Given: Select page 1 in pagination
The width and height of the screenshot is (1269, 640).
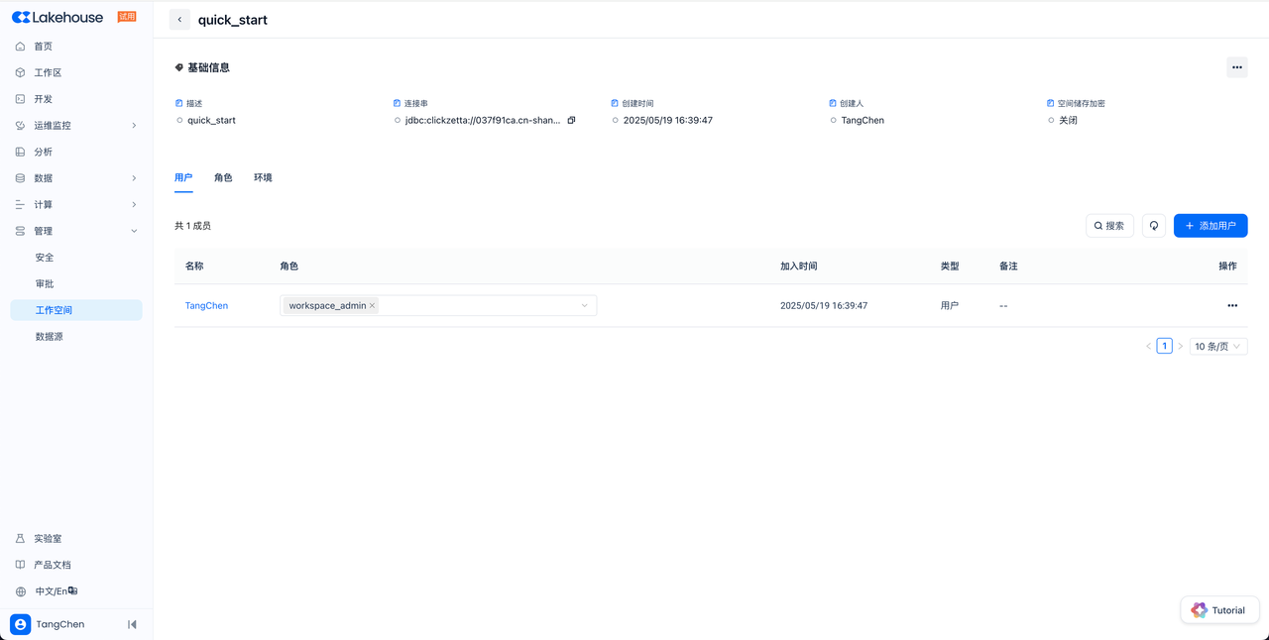Looking at the screenshot, I should point(1164,346).
